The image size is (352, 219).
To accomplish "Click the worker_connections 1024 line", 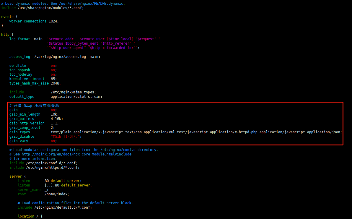I will pos(34,21).
